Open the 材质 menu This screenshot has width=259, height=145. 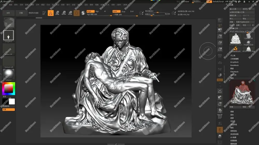click(x=63, y=5)
